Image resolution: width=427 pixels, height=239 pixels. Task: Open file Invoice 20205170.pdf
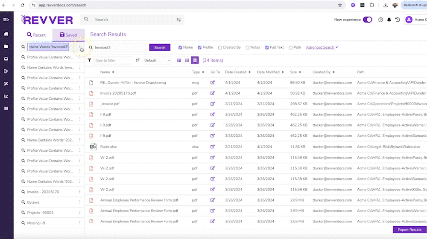(x=118, y=93)
